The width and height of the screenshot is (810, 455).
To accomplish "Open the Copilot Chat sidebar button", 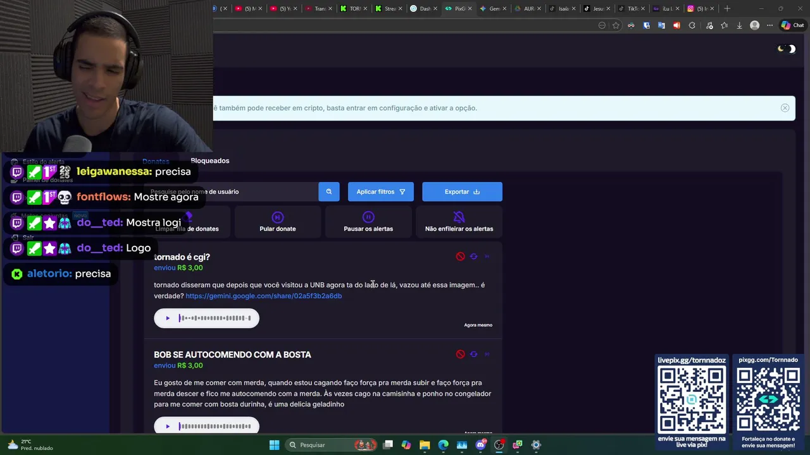I will click(792, 25).
